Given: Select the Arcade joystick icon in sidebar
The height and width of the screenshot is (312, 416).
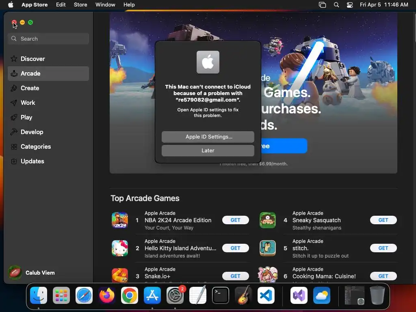Looking at the screenshot, I should tap(14, 74).
